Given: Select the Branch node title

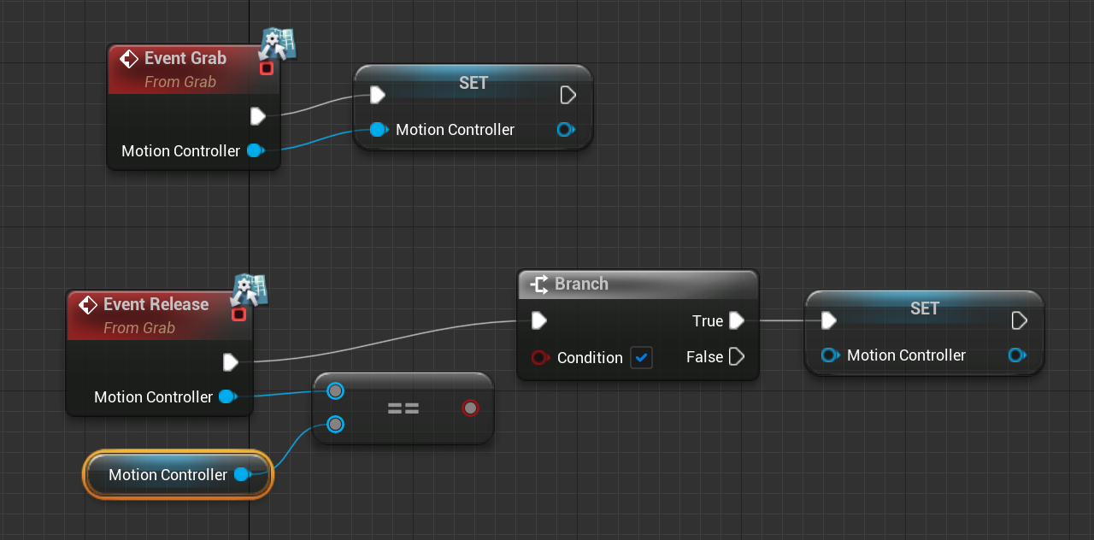Looking at the screenshot, I should pos(581,284).
